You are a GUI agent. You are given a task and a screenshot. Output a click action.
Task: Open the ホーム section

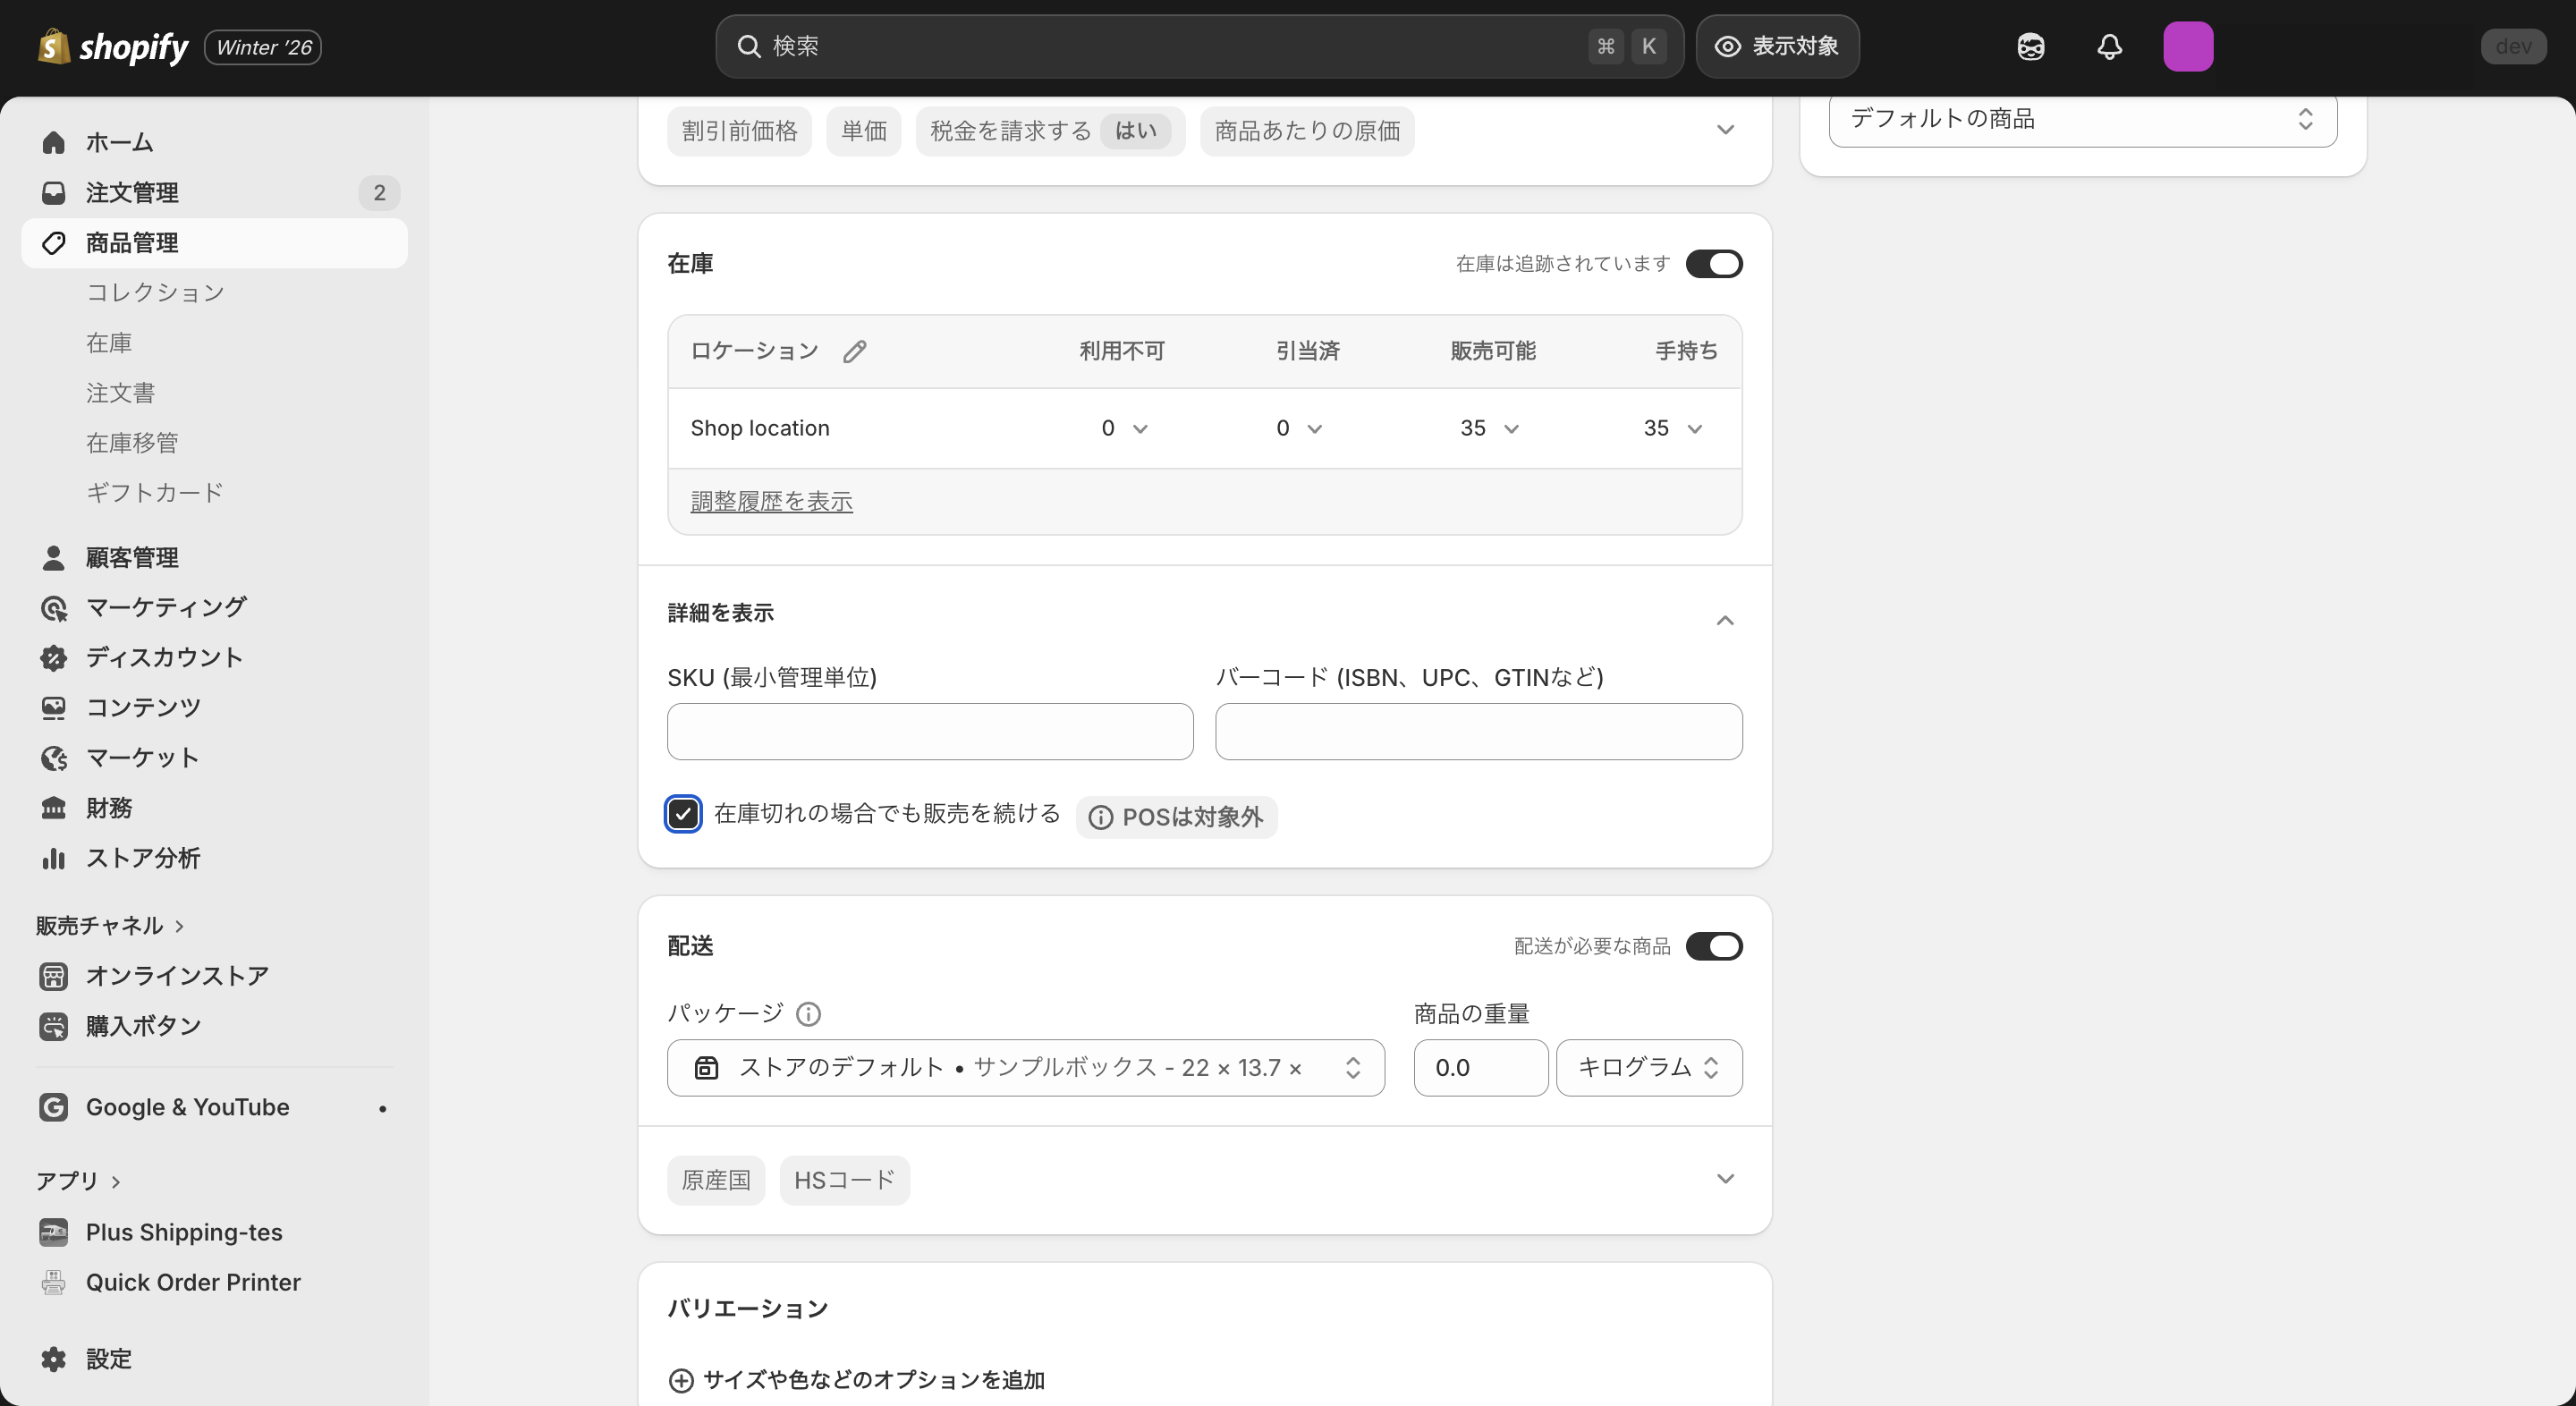click(118, 141)
